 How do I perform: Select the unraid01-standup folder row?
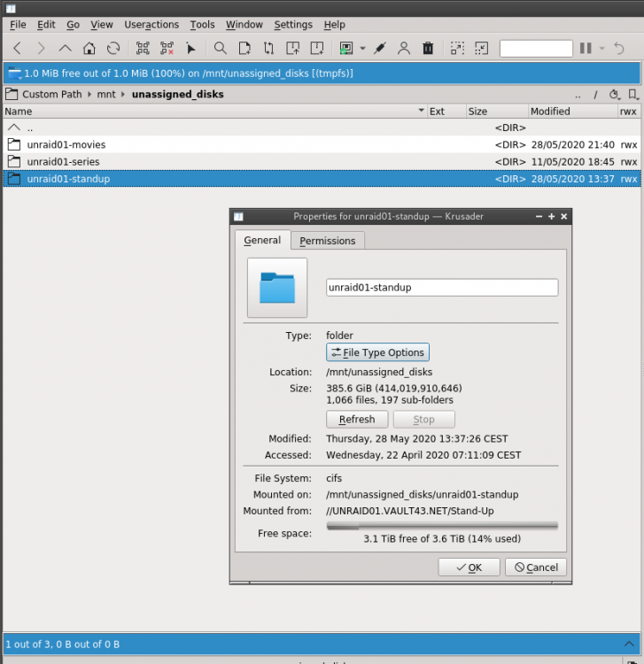322,179
